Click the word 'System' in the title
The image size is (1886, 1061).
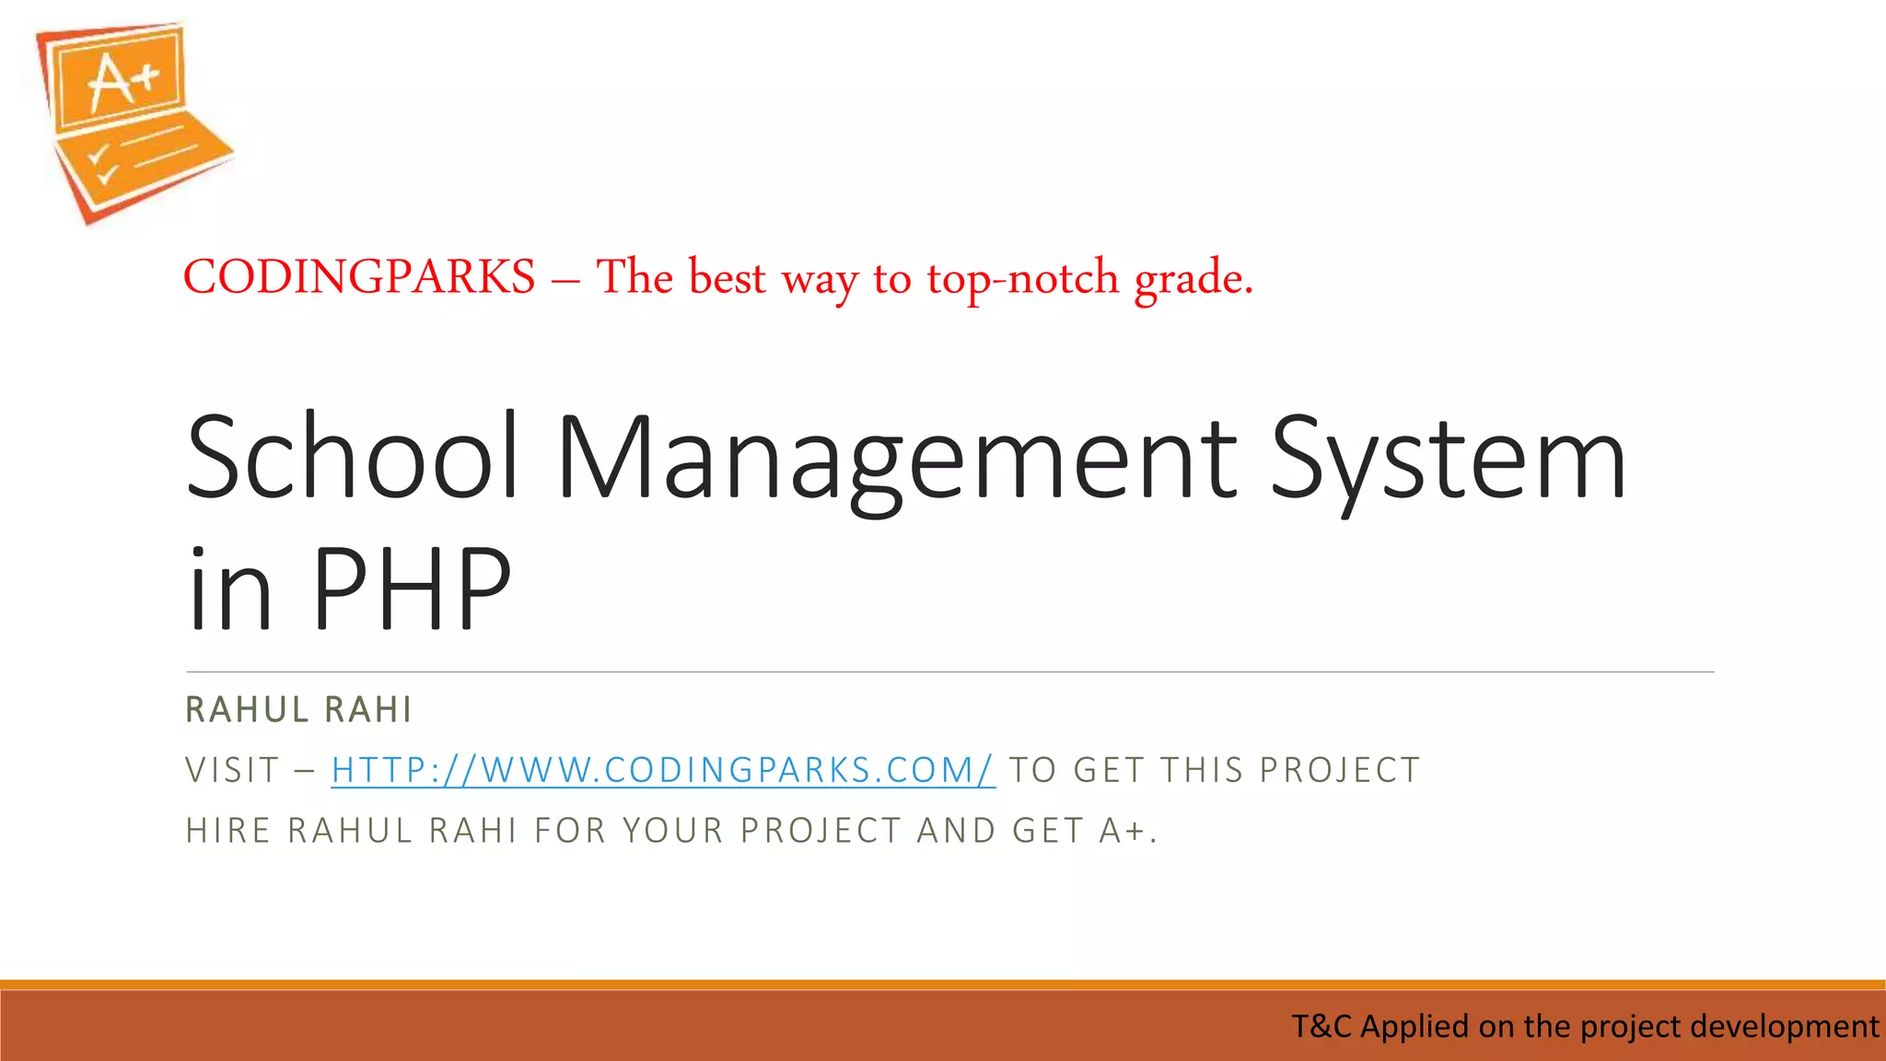coord(1448,458)
